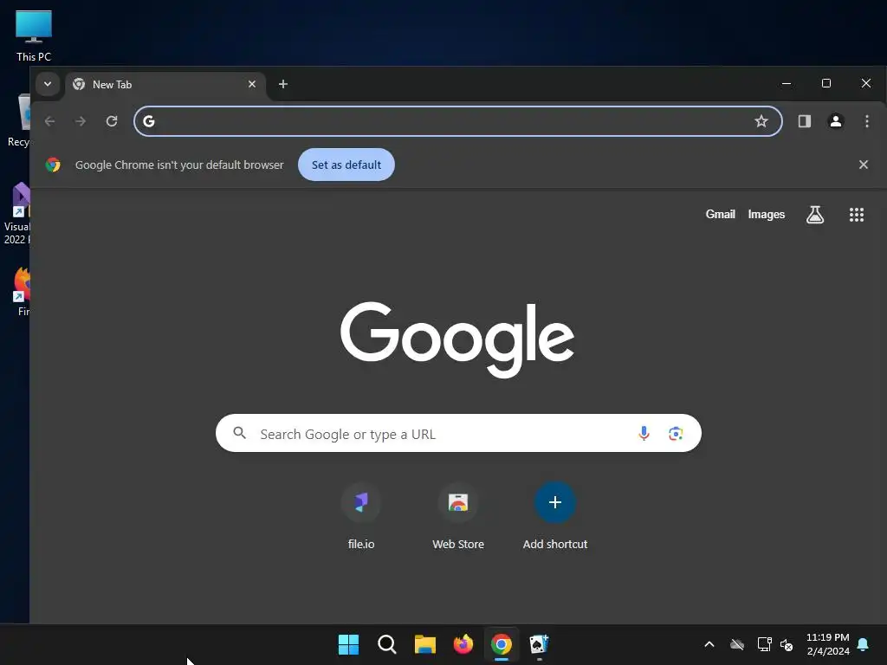Click the OneDrive cloud tray icon
The width and height of the screenshot is (887, 665).
click(736, 644)
